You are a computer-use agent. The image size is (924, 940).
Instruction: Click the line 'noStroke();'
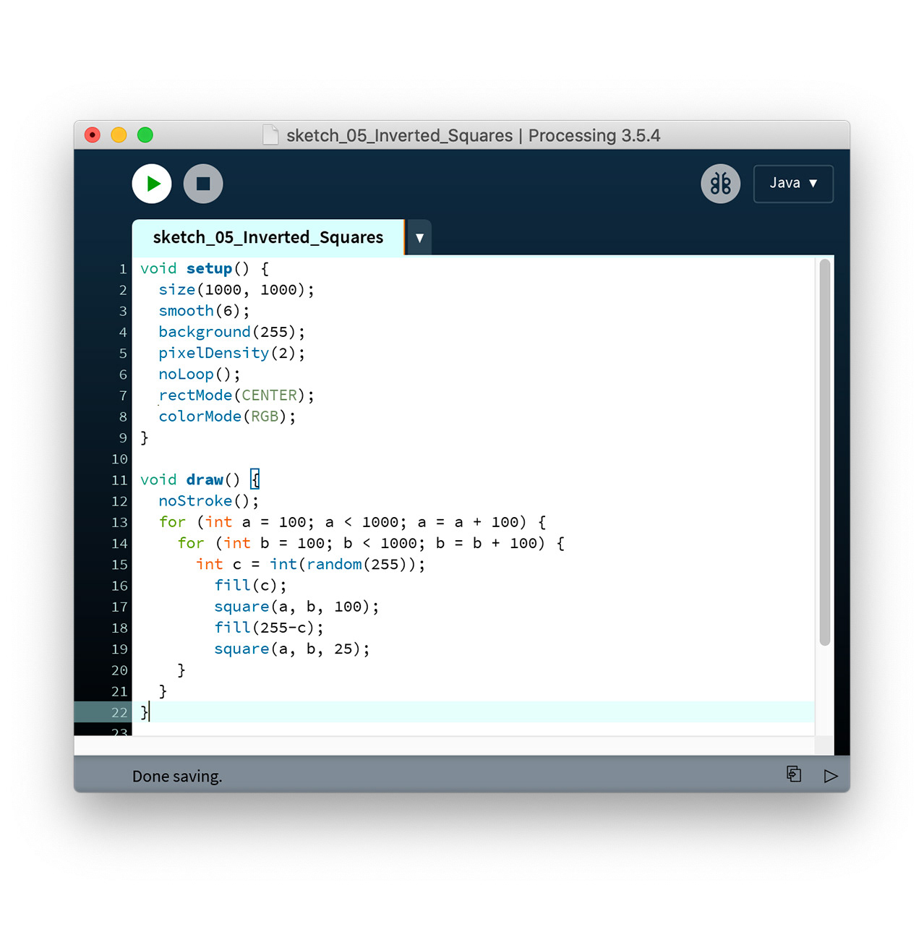[208, 500]
